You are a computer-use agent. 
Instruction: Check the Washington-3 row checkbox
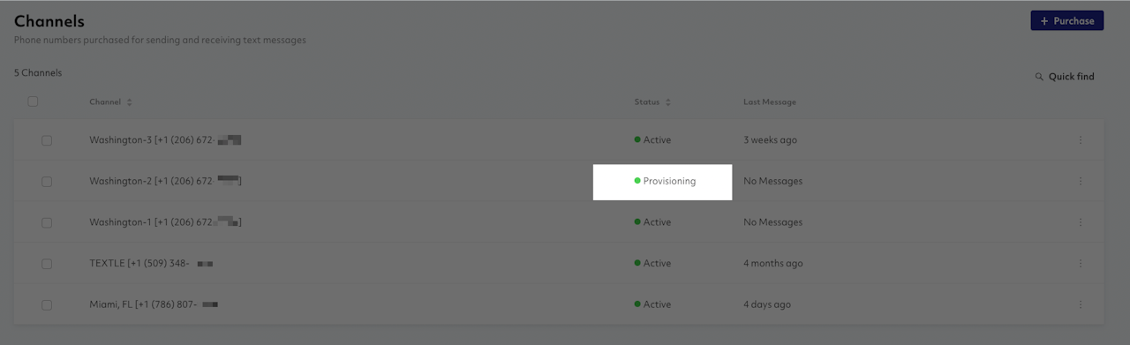coord(47,140)
